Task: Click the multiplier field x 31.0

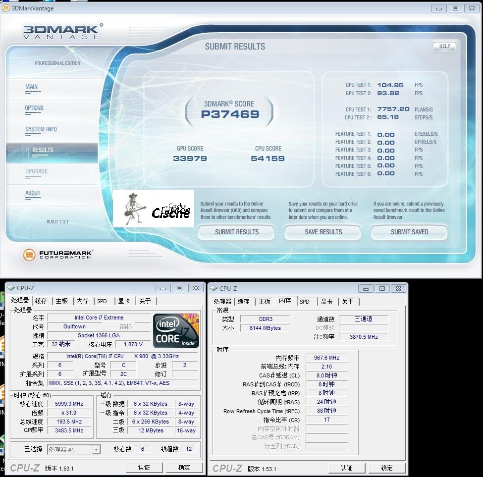Action: point(69,413)
